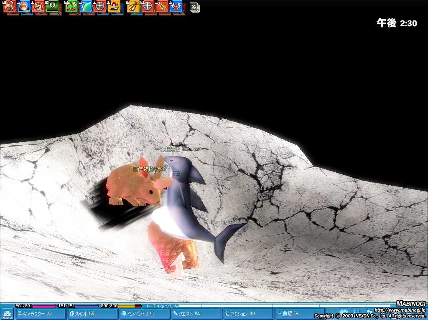Viewport: 428px width, 320px height.
Task: Use the F2 campfire skill icon
Action: tap(23, 6)
